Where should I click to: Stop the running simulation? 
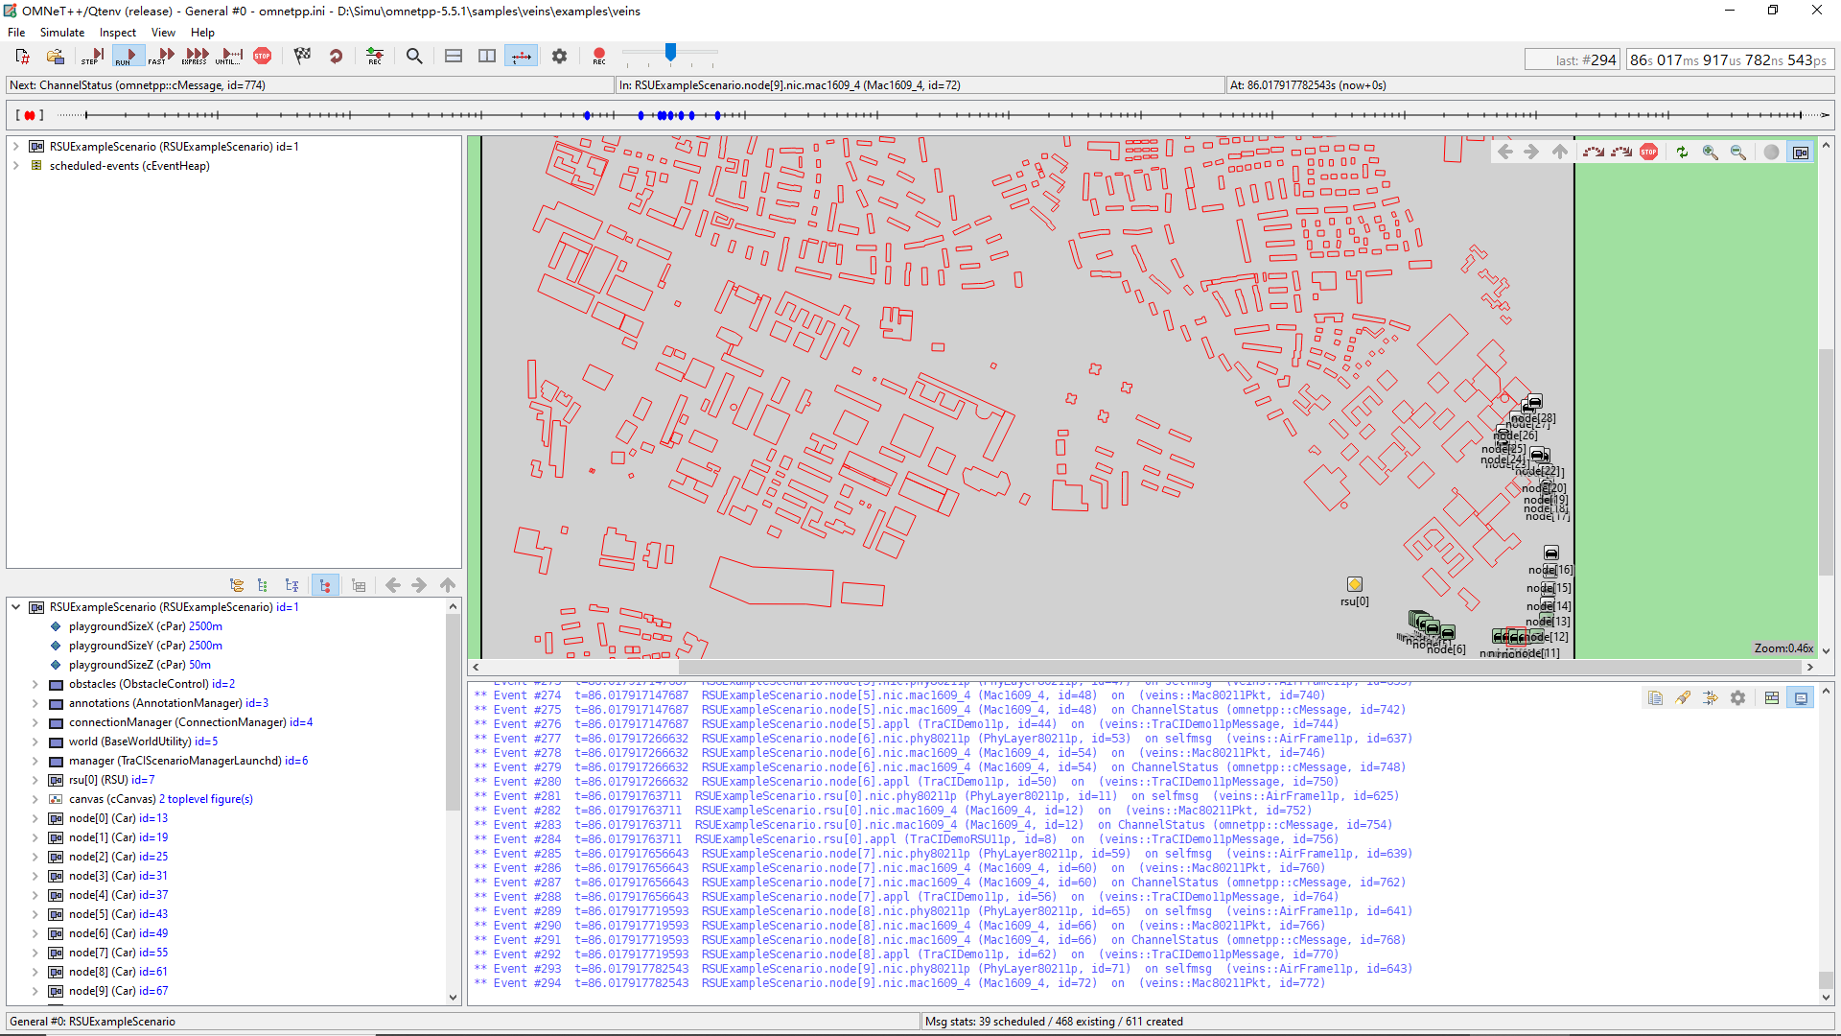262,56
